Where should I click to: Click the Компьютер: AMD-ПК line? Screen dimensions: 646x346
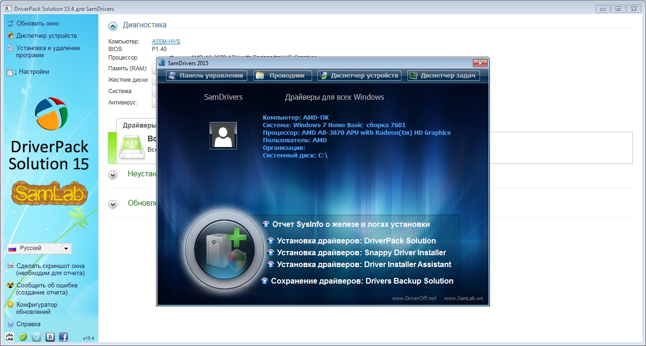pyautogui.click(x=296, y=117)
